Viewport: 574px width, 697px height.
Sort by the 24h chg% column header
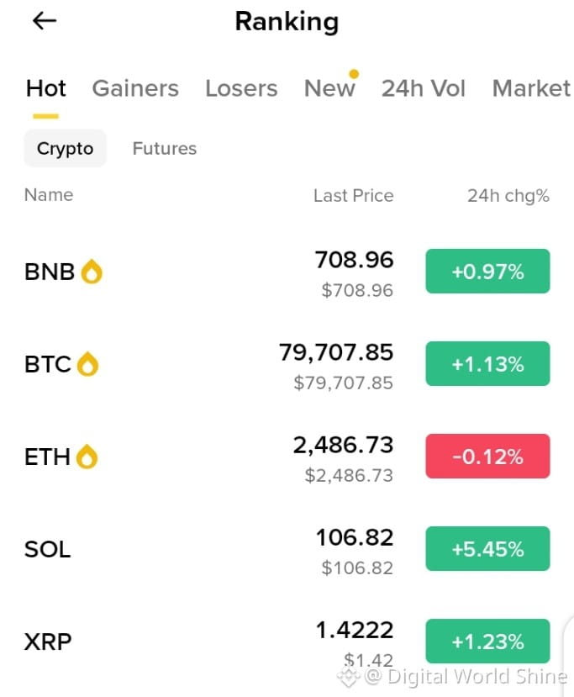508,196
